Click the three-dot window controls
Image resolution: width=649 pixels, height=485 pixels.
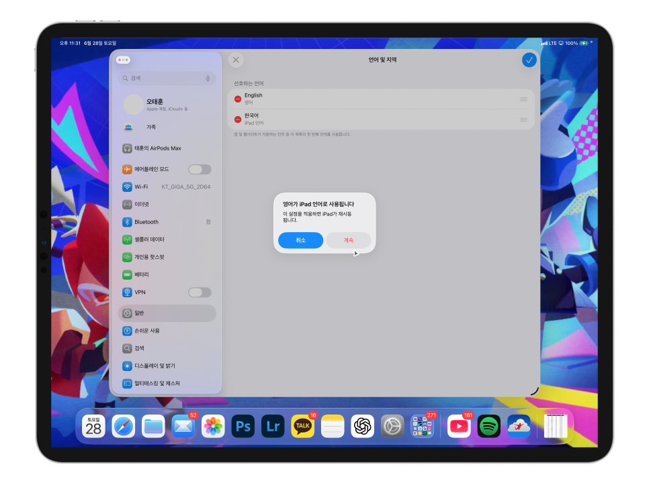[123, 60]
